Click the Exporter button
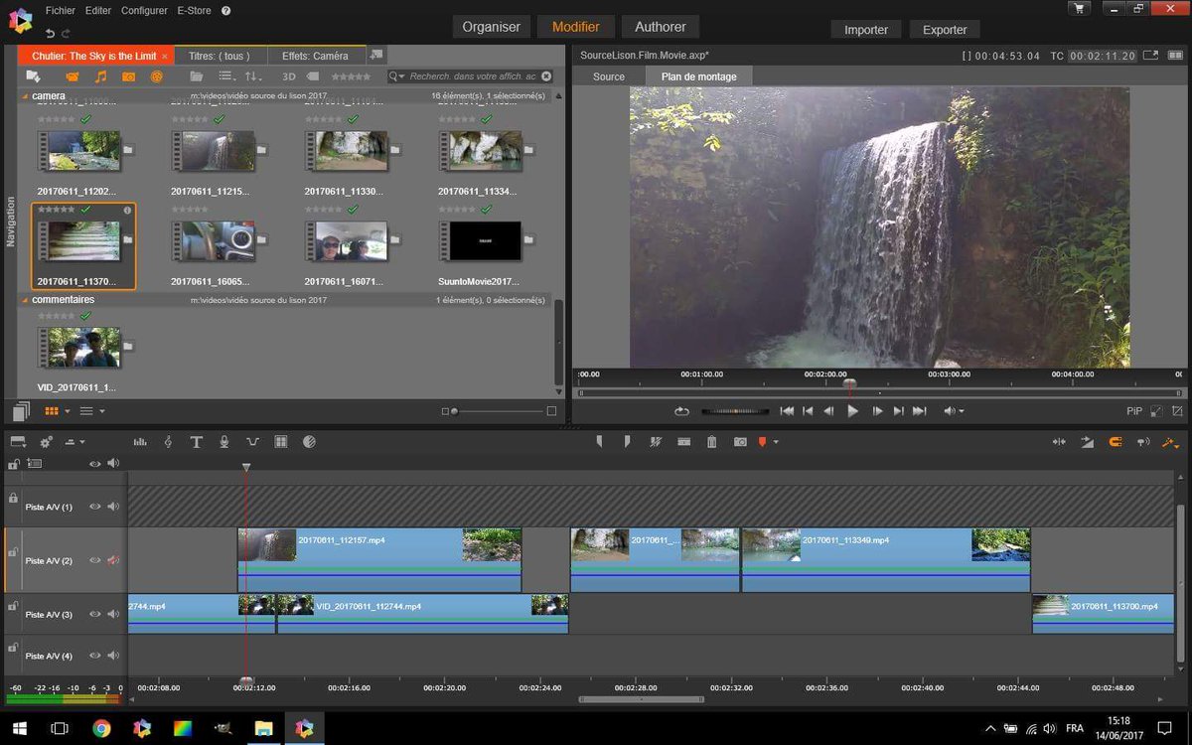Image resolution: width=1192 pixels, height=745 pixels. 945,30
